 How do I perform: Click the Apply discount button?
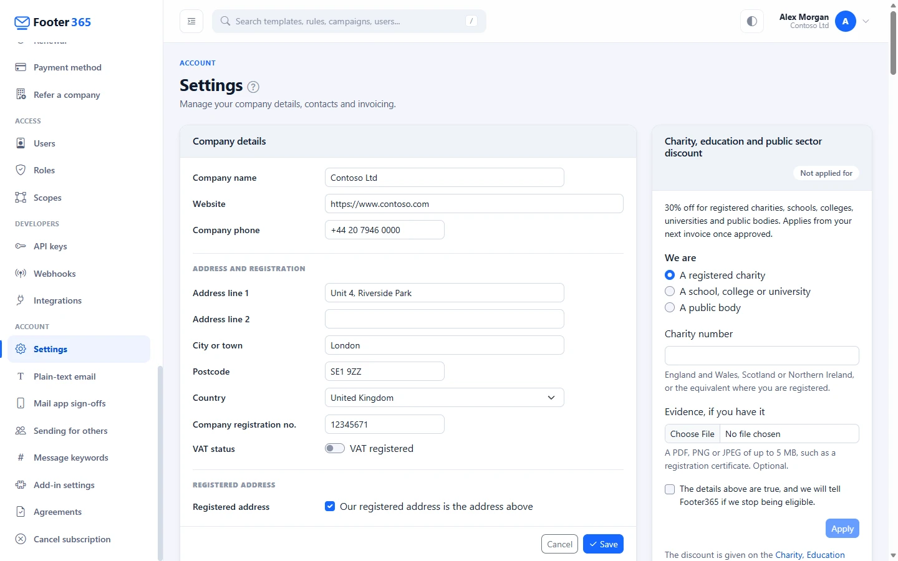tap(842, 529)
